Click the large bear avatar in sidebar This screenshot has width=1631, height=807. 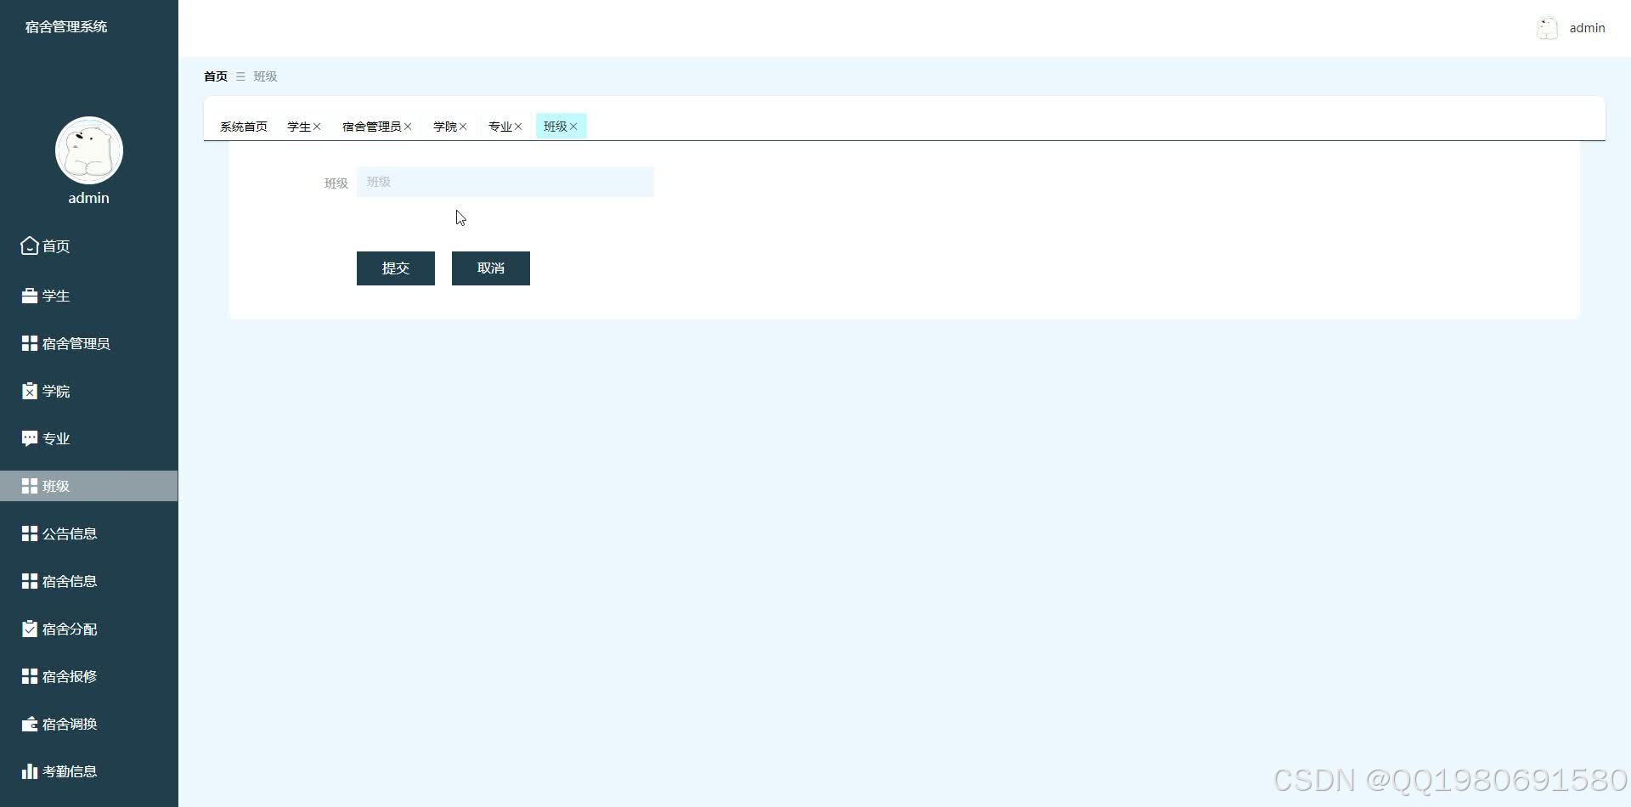click(x=89, y=150)
